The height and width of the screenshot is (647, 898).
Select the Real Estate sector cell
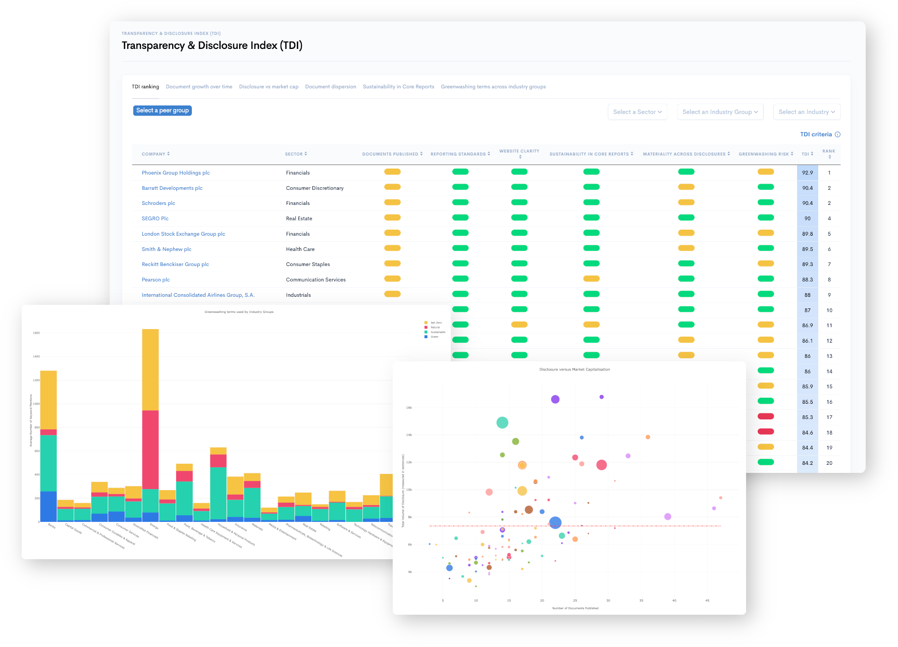tap(299, 219)
